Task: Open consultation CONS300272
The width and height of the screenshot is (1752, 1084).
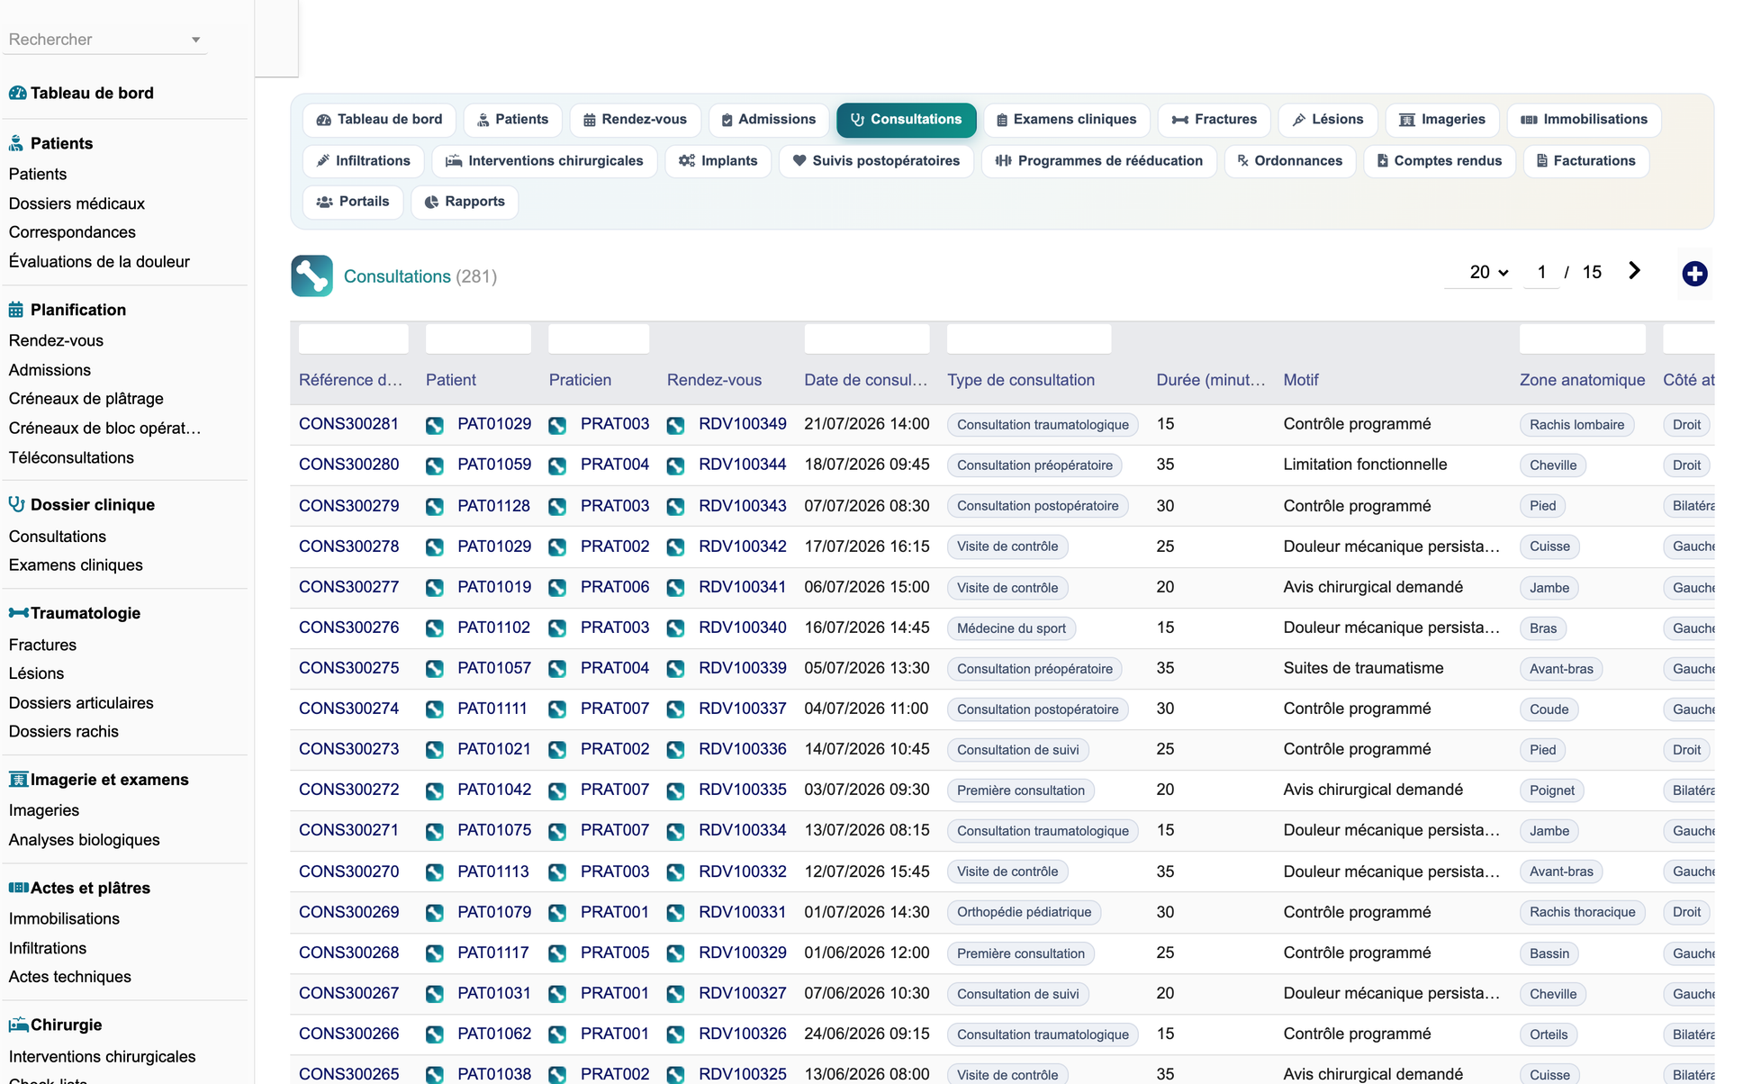Action: click(x=348, y=790)
